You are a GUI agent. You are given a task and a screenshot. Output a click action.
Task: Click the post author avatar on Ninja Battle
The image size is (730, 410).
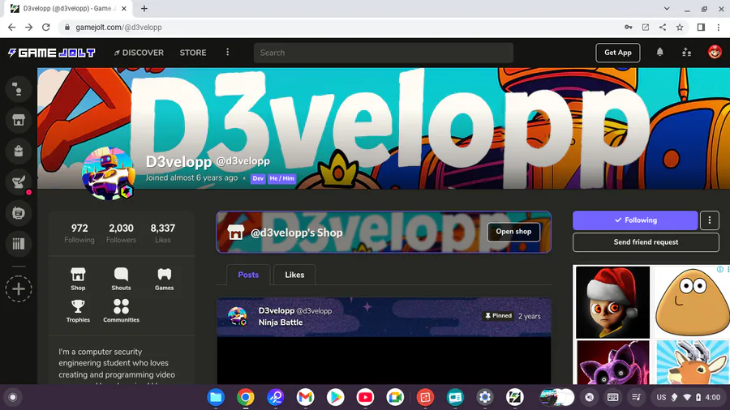click(238, 316)
